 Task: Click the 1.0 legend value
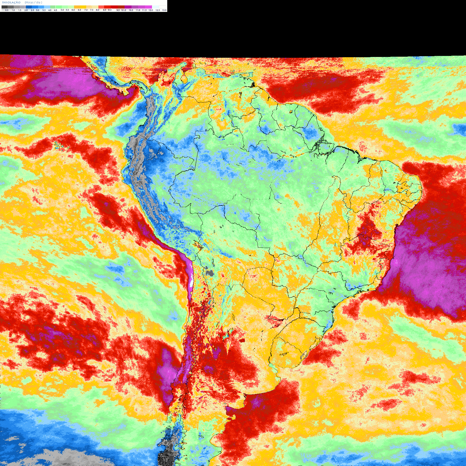pos(13,10)
